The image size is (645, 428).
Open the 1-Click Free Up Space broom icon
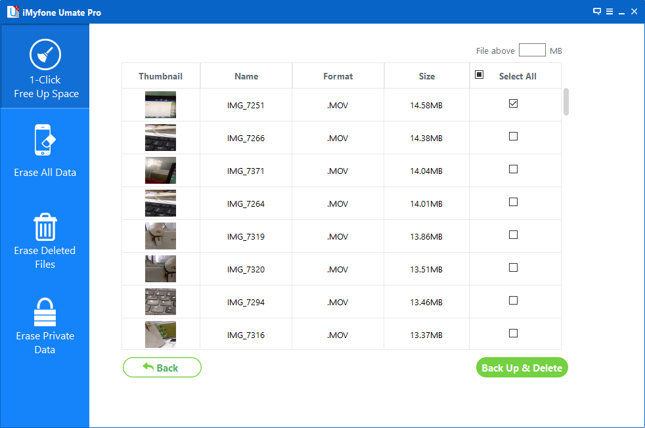45,54
